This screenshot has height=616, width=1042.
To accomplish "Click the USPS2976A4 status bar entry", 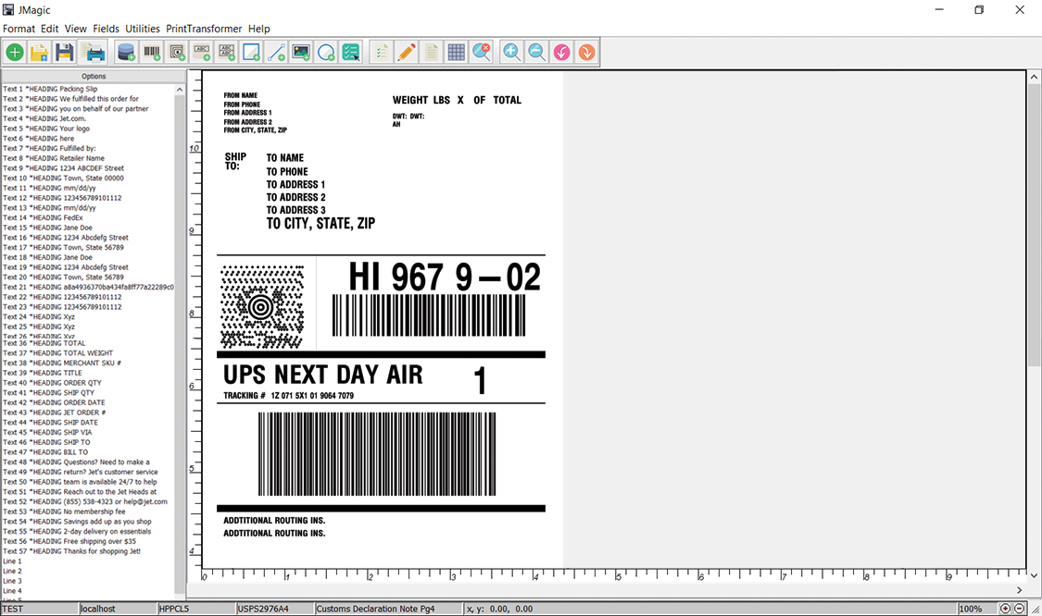I will tap(274, 609).
